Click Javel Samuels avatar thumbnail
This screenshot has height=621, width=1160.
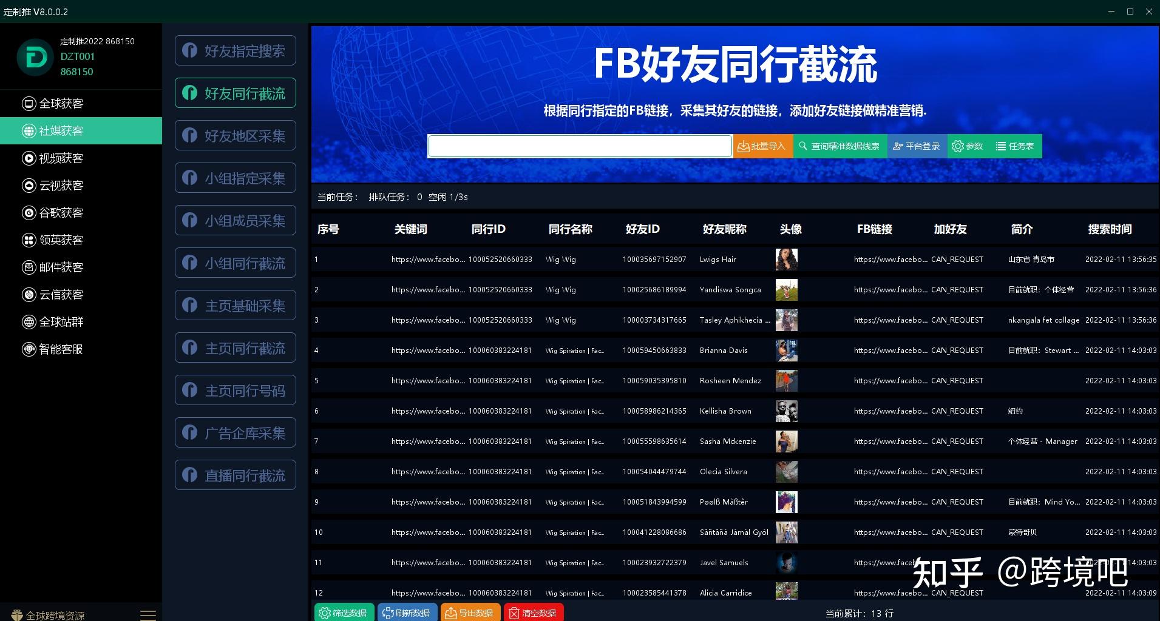coord(787,563)
